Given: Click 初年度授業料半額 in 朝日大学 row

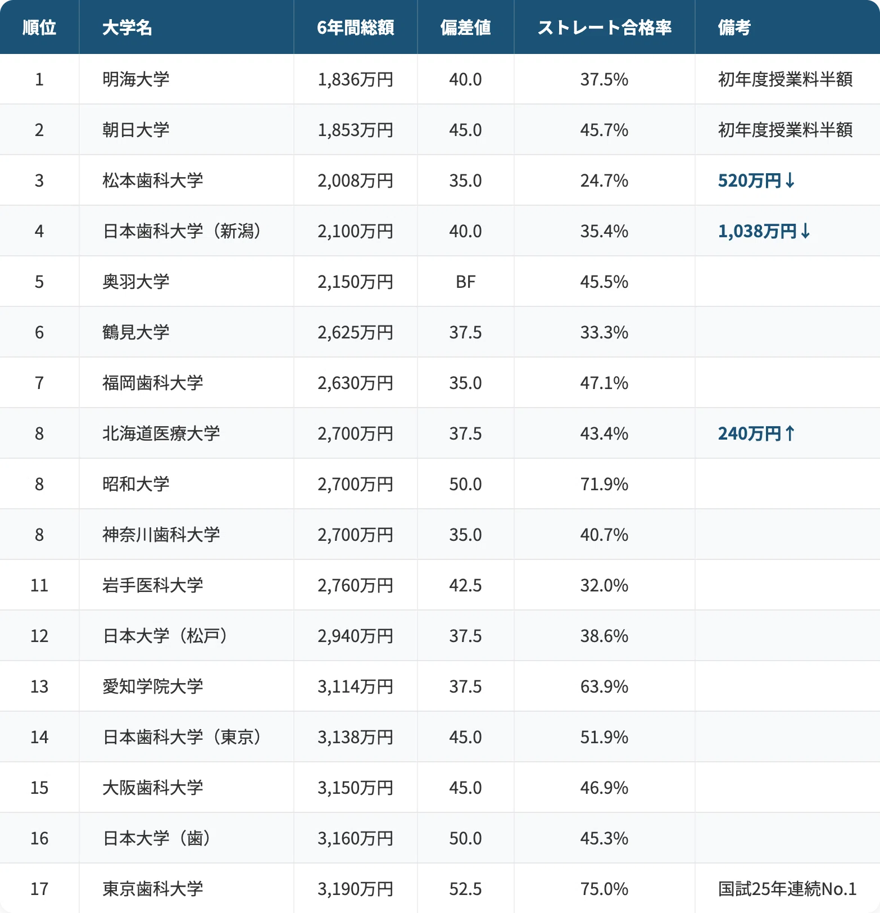Looking at the screenshot, I should click(785, 130).
